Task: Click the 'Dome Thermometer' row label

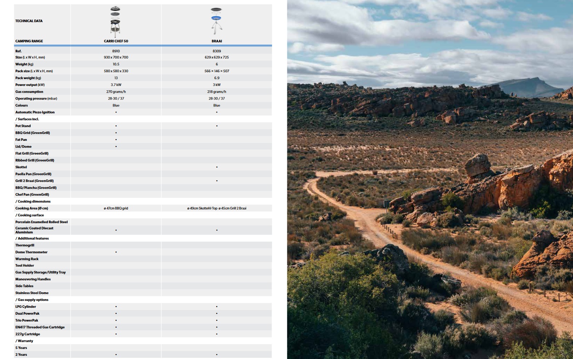Action: pyautogui.click(x=31, y=252)
